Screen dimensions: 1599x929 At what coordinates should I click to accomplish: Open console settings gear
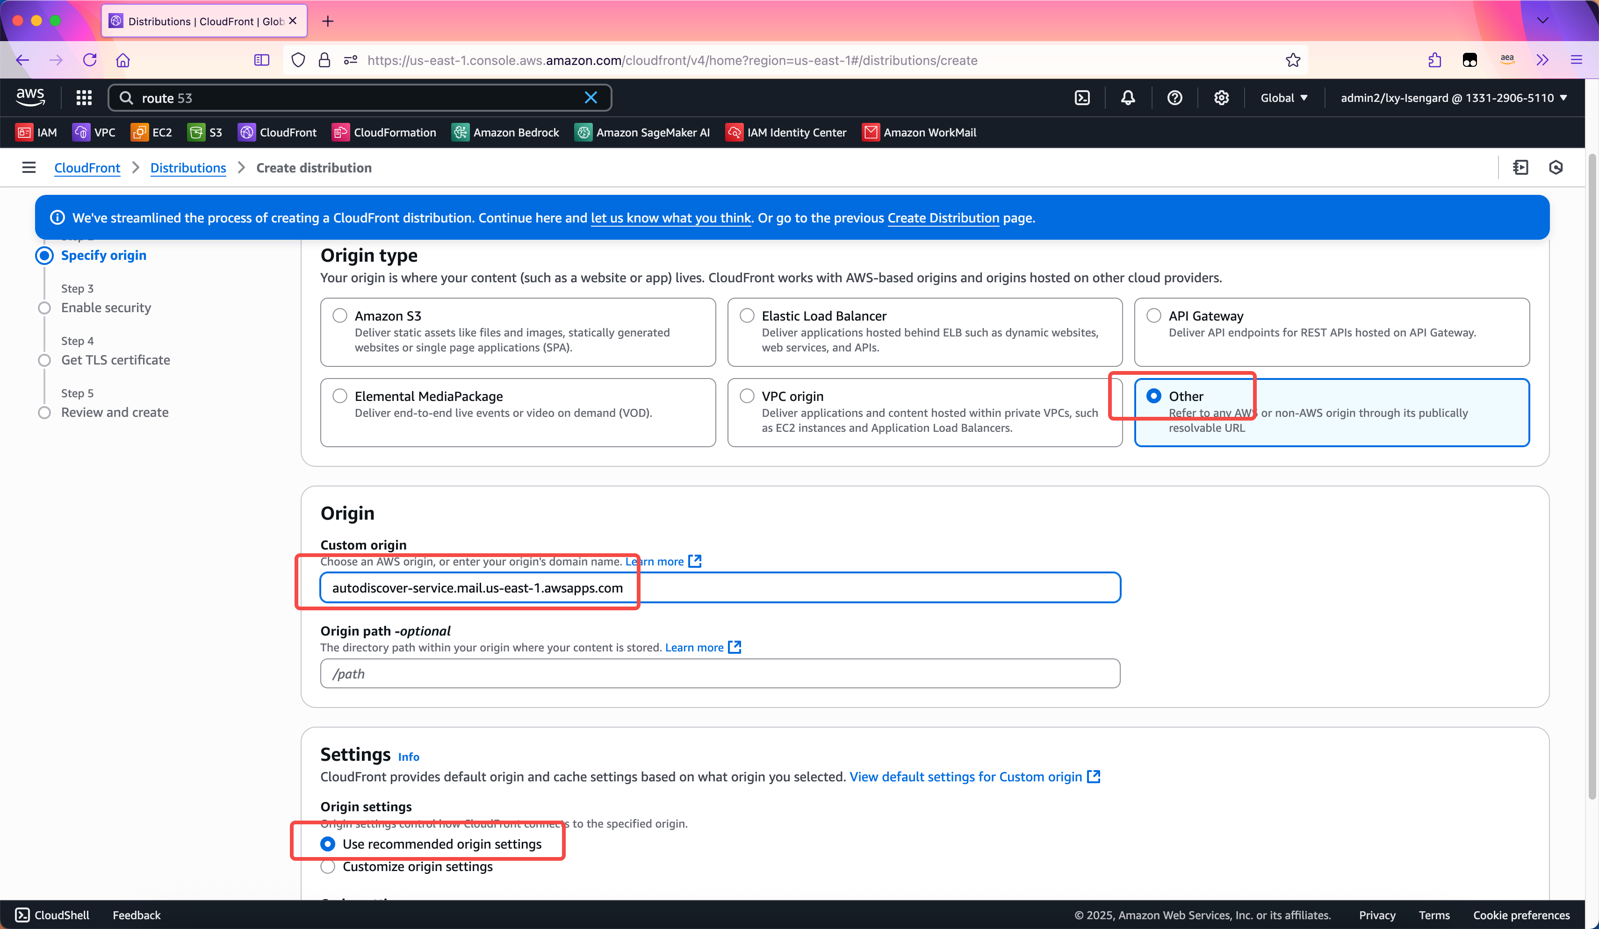1221,98
